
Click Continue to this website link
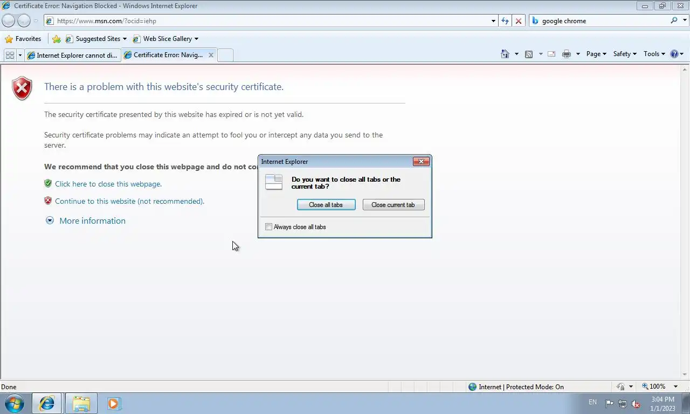click(x=129, y=201)
